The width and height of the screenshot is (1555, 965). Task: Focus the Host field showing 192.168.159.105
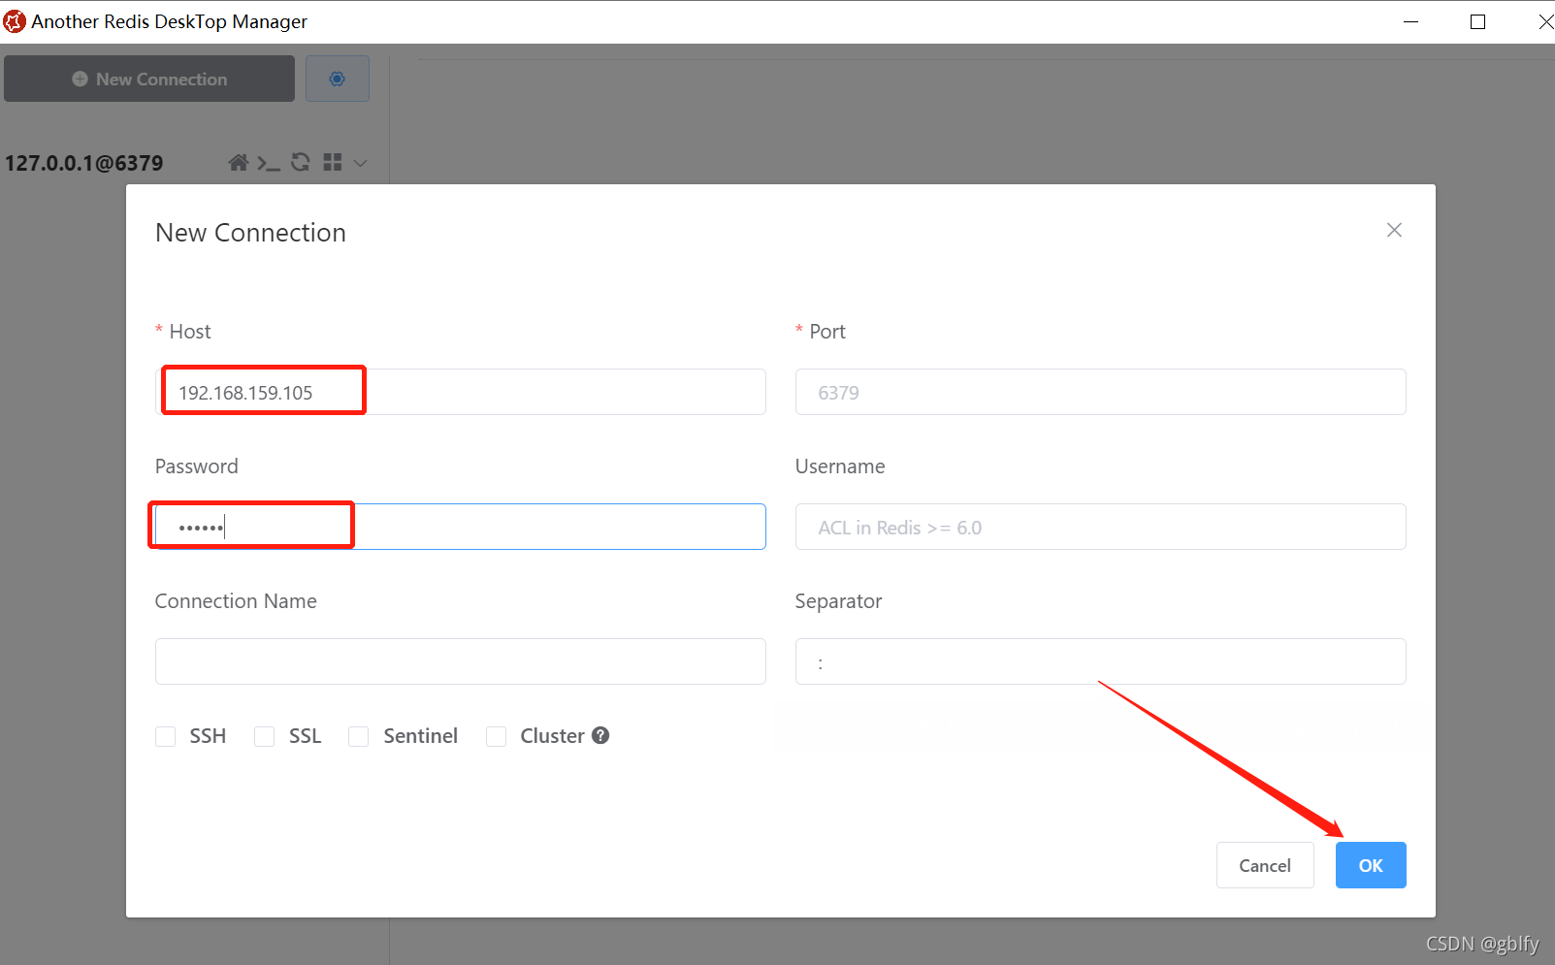[460, 392]
